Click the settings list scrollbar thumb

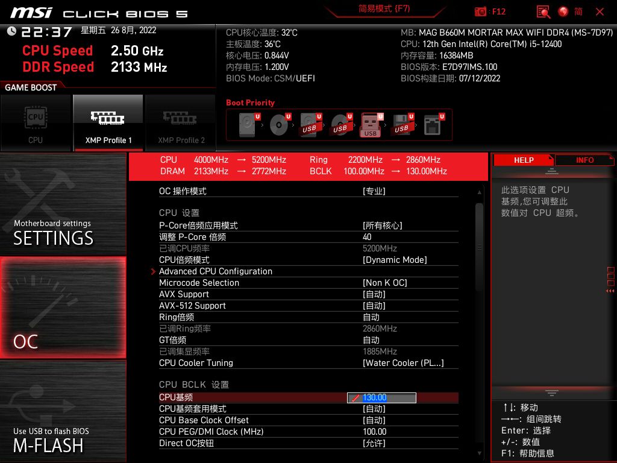point(479,247)
